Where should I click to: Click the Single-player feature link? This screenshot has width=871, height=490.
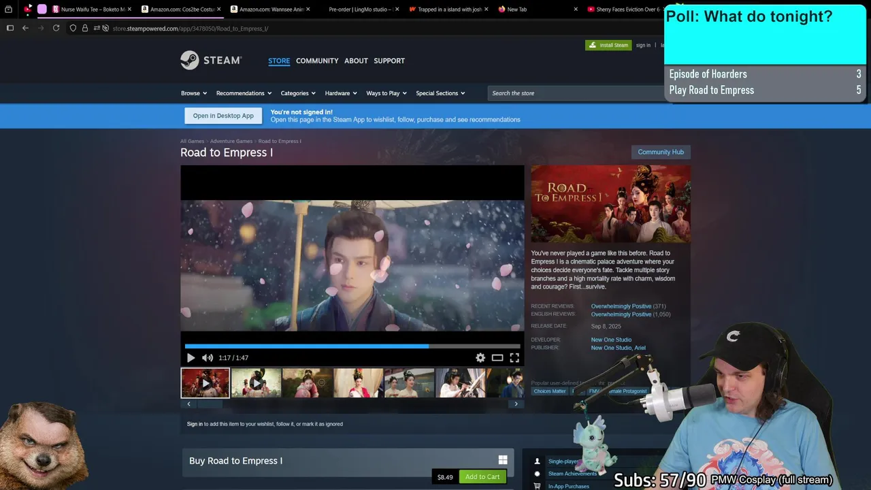[563, 461]
